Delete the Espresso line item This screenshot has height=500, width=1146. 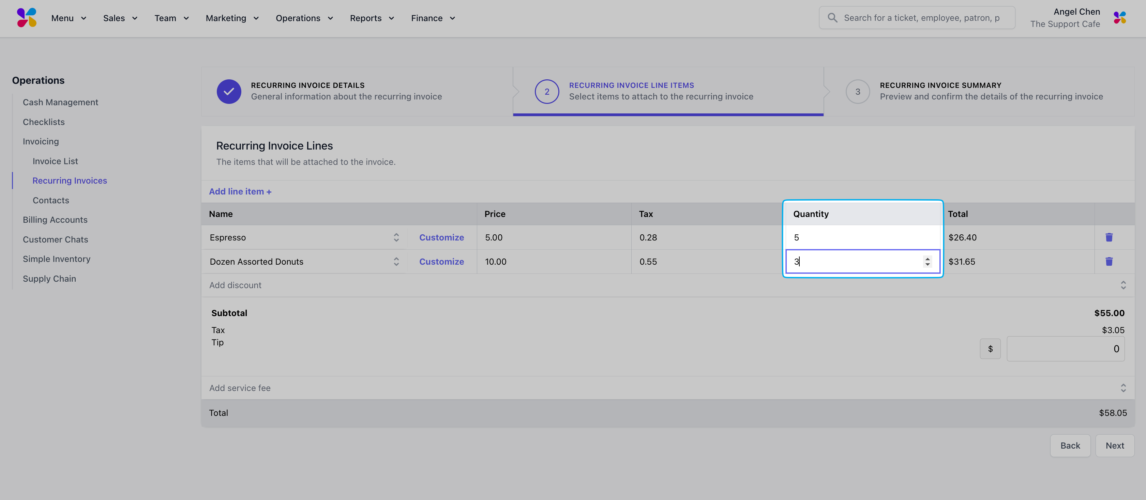(1109, 237)
